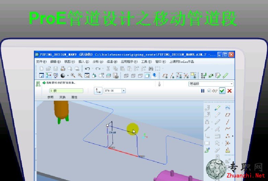Open the 379.00 value dropdown arrow
268x181 pixels.
point(124,91)
